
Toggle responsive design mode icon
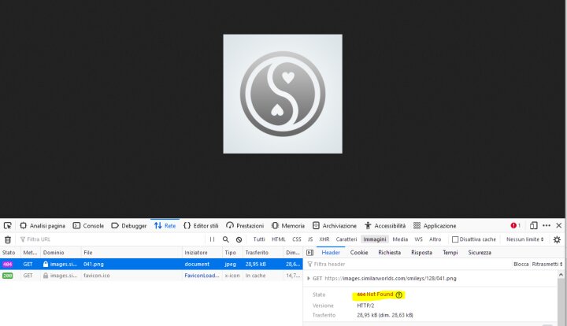coord(533,225)
